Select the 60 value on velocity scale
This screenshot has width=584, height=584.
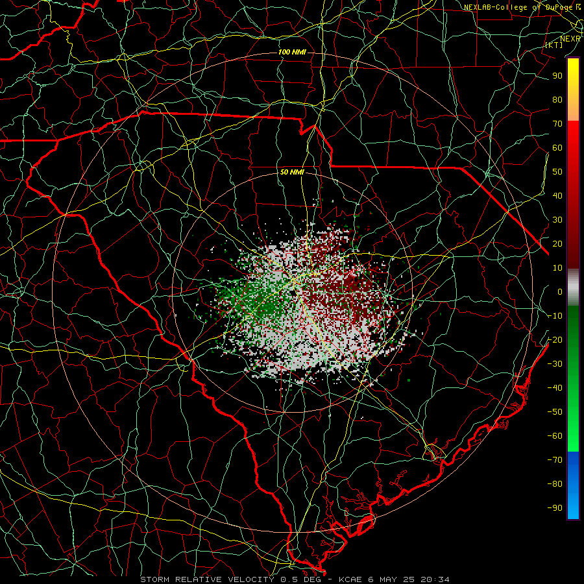pyautogui.click(x=557, y=147)
